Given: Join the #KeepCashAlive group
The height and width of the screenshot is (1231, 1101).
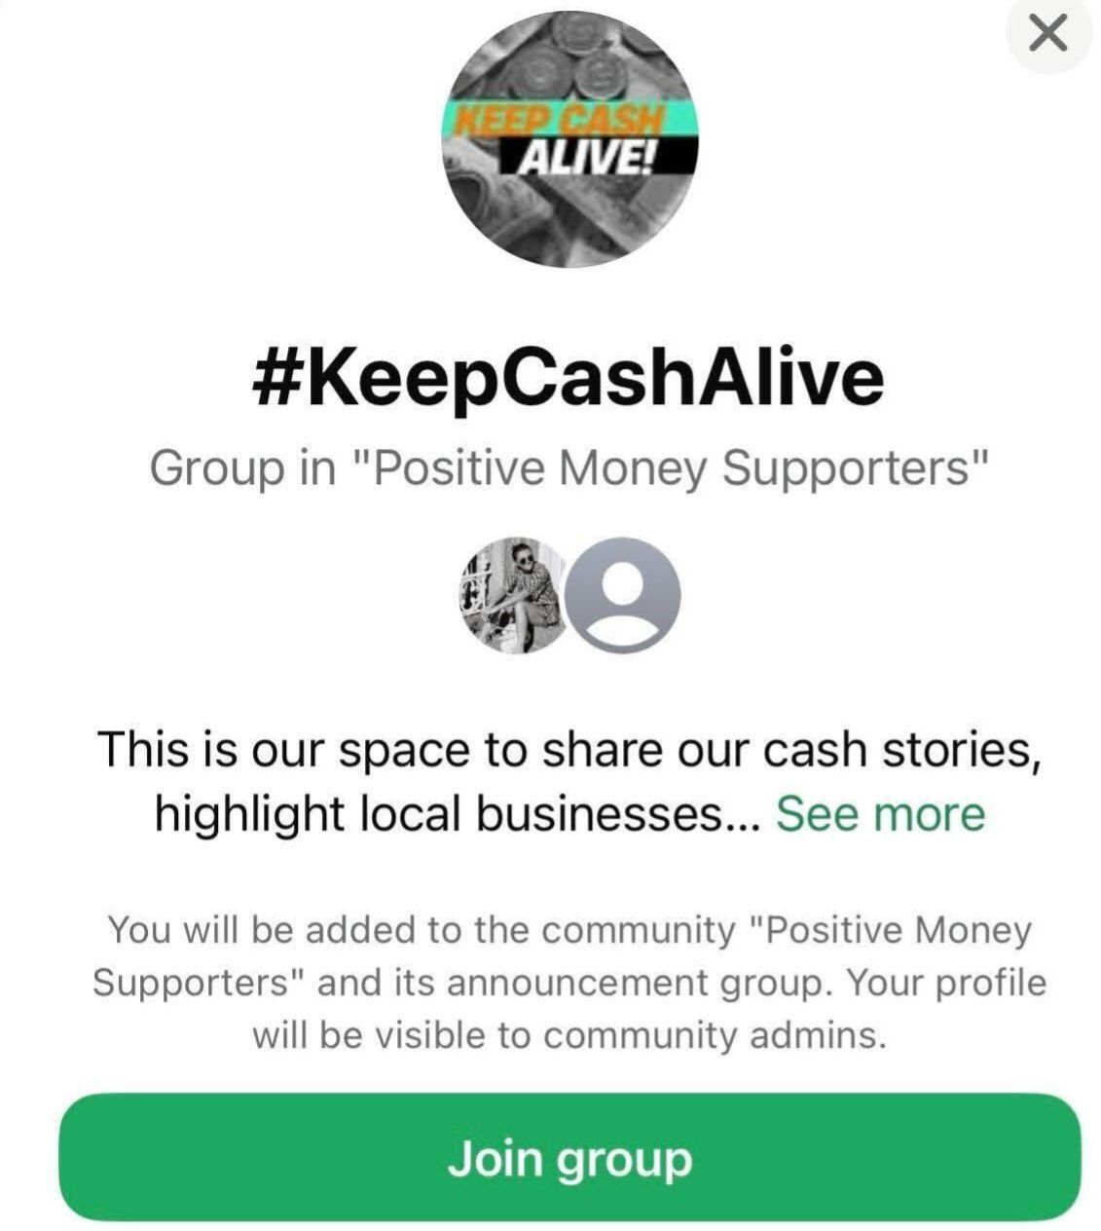Looking at the screenshot, I should 570,1156.
